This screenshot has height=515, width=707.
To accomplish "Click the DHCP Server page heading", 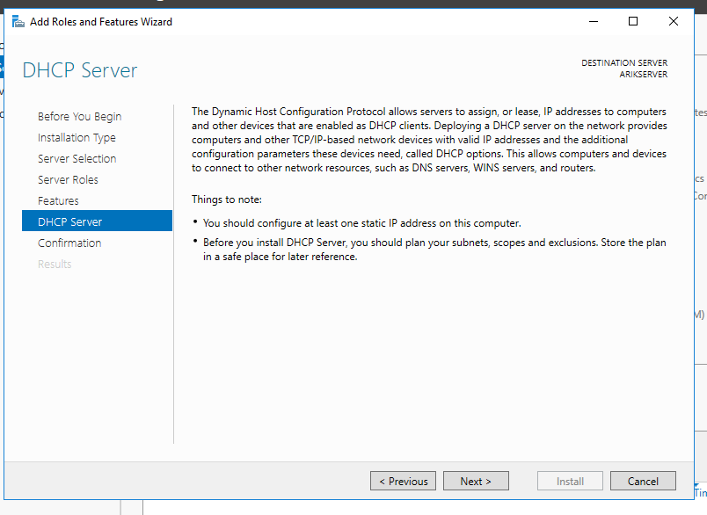I will coord(80,70).
